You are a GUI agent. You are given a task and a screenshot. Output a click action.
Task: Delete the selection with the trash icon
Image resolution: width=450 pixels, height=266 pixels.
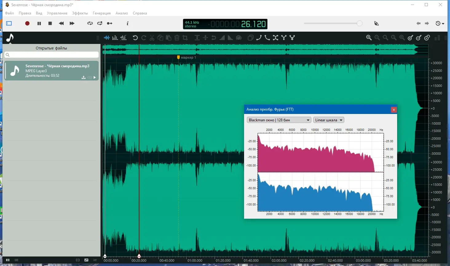tap(177, 37)
